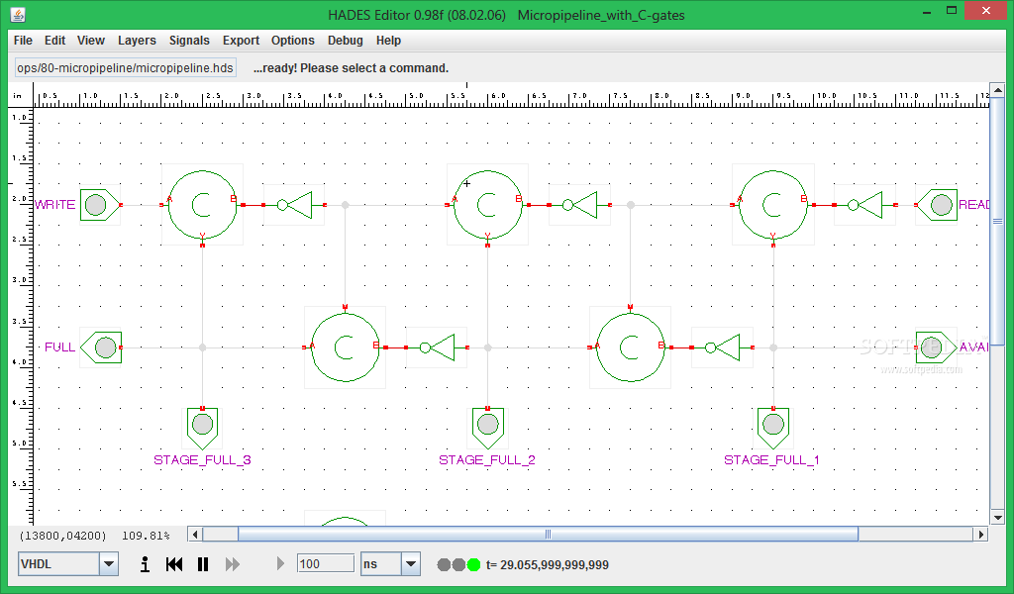The image size is (1014, 594).
Task: Click the vertical scrollbar thumb
Action: (998, 221)
